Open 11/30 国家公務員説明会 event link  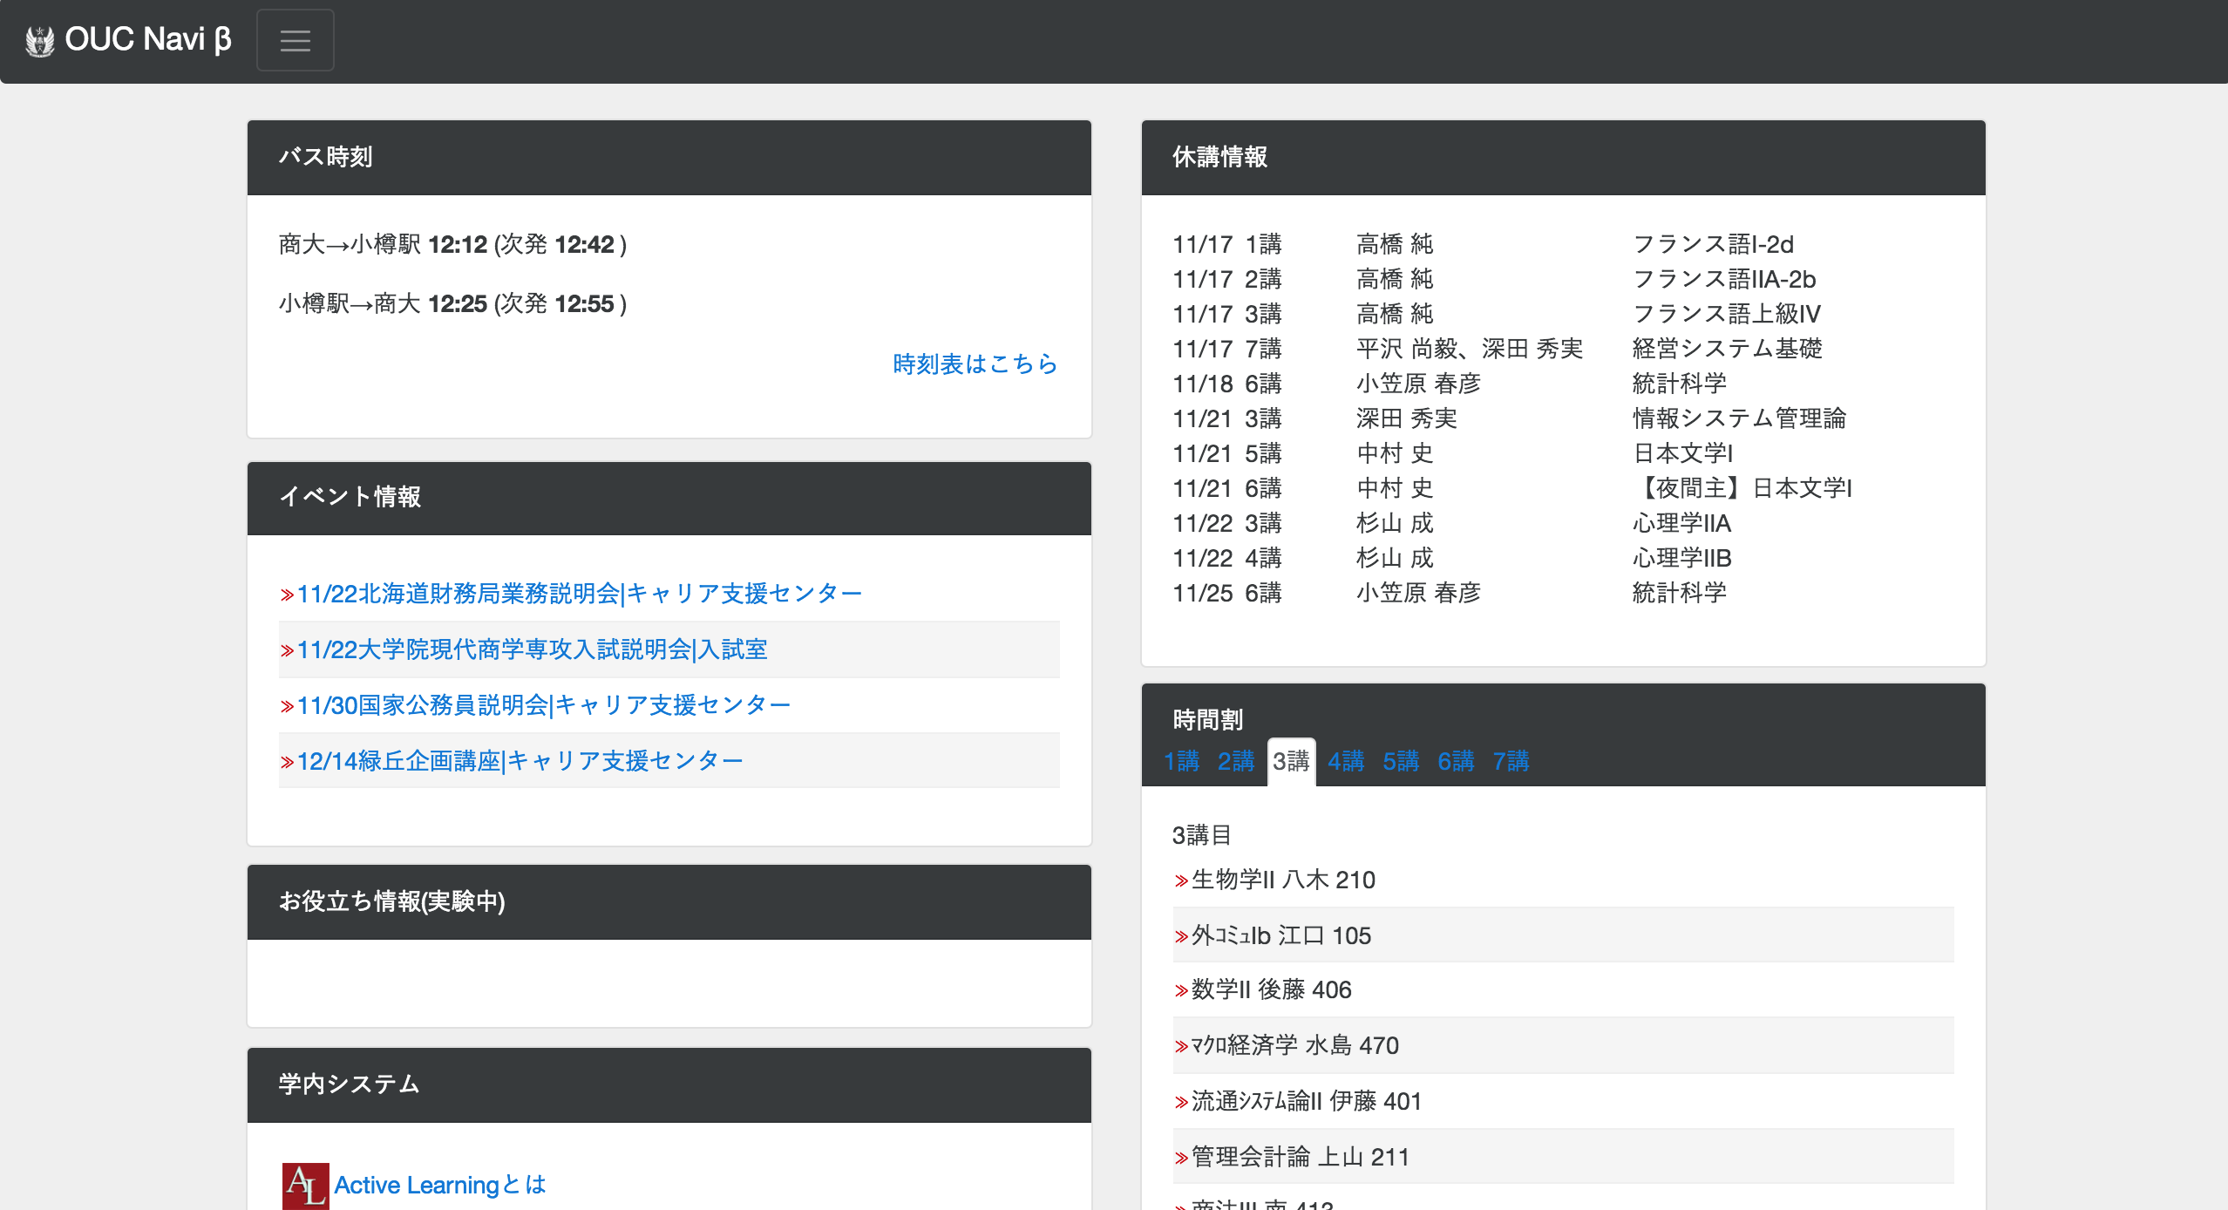pos(543,705)
